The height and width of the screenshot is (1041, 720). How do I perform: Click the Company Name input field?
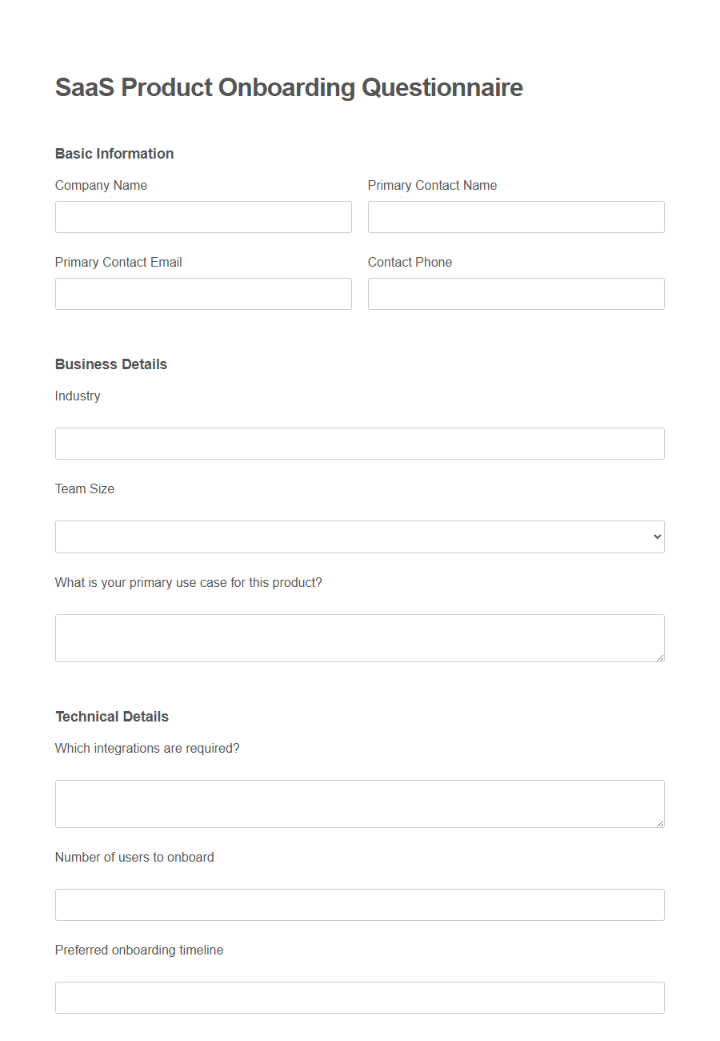tap(203, 216)
